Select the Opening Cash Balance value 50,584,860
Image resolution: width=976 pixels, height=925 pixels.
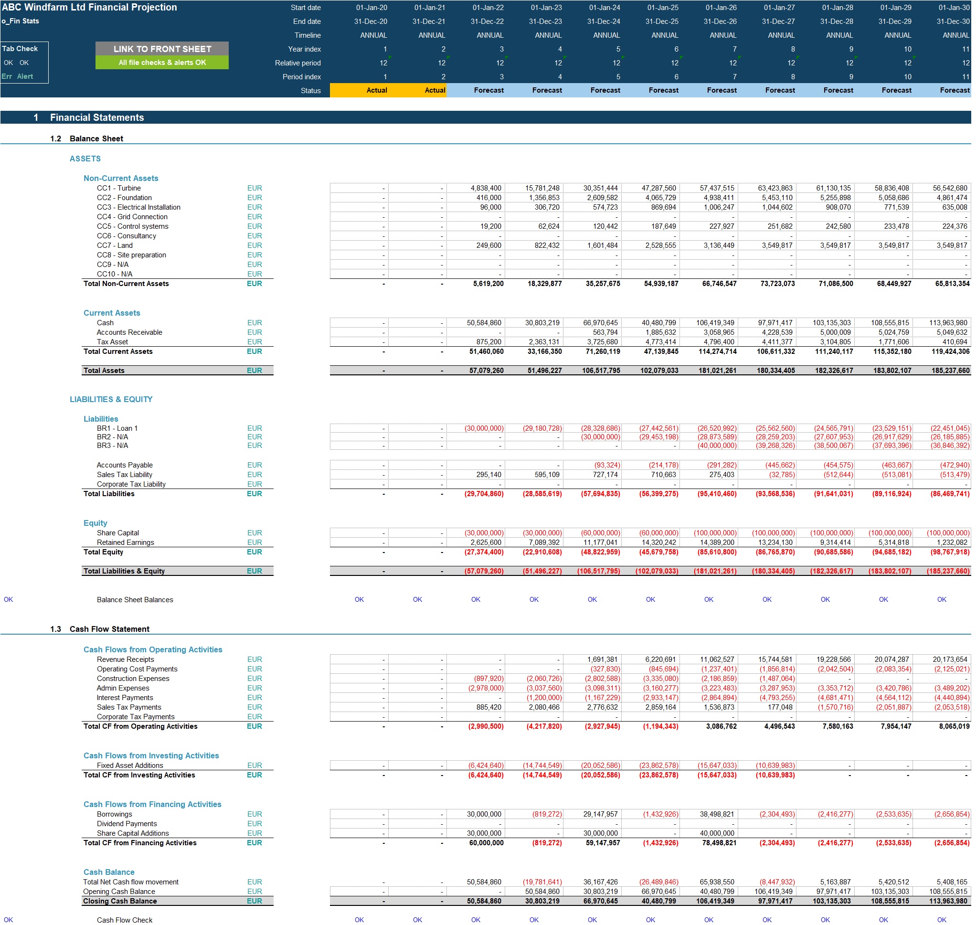[542, 892]
